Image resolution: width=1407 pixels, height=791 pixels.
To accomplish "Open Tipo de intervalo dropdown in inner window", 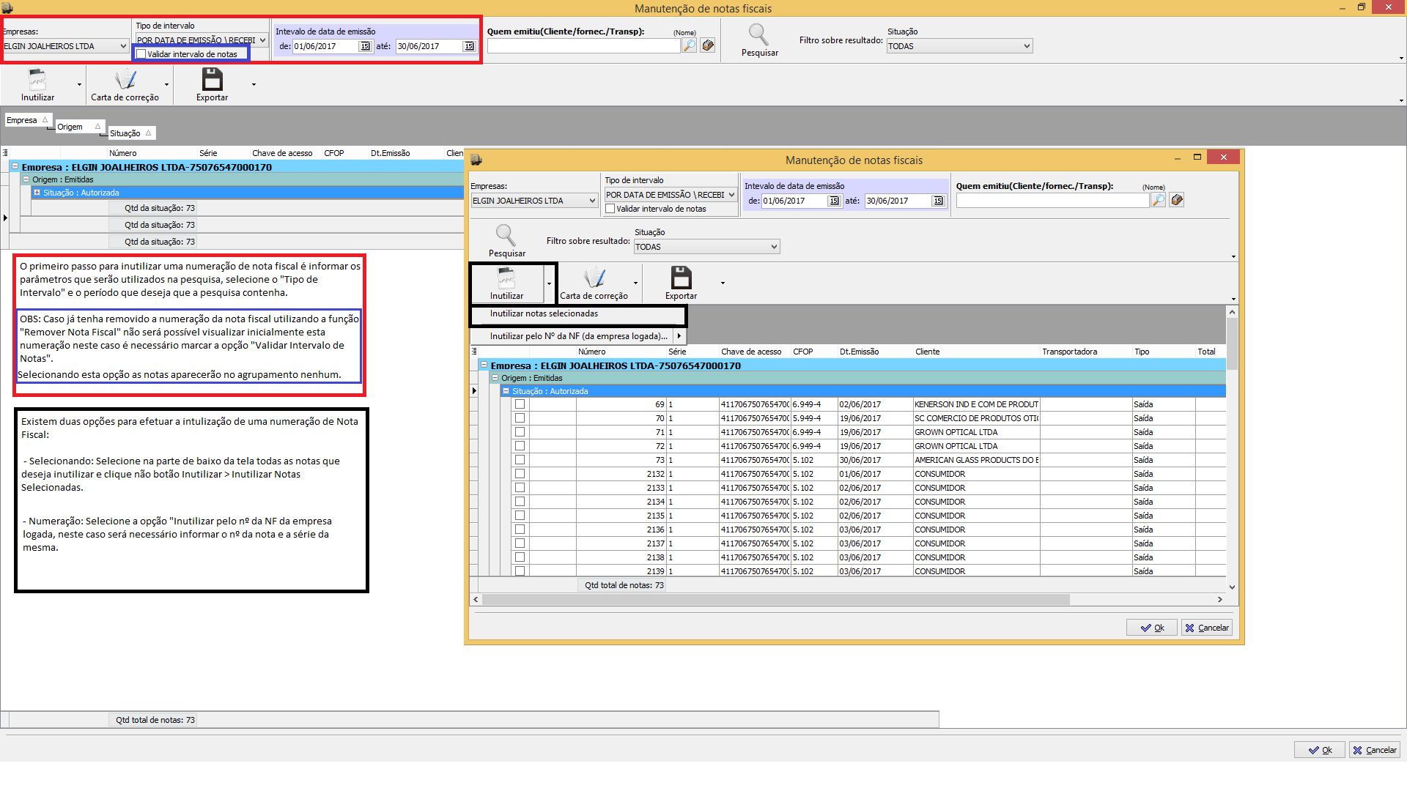I will [x=731, y=195].
